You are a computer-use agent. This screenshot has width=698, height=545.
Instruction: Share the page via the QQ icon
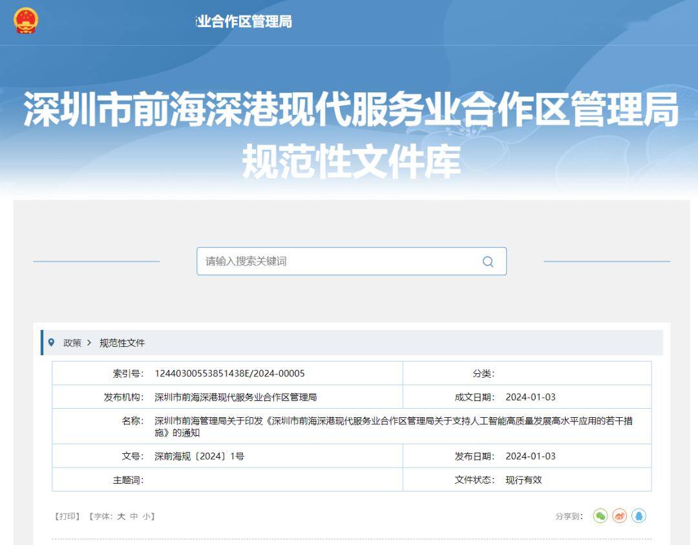(x=639, y=517)
